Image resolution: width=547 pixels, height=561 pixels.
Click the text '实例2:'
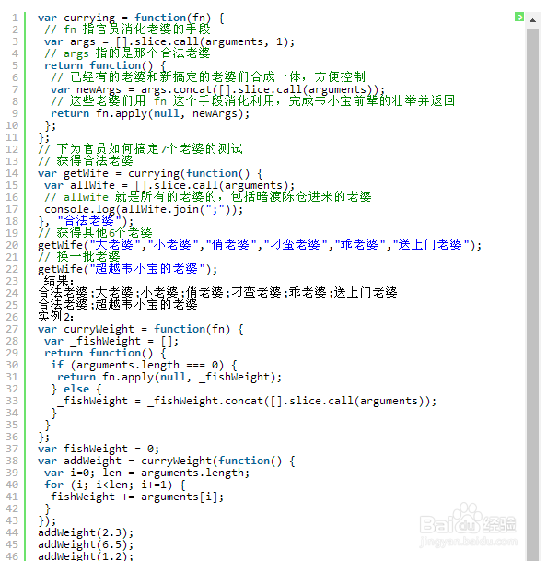click(x=56, y=317)
